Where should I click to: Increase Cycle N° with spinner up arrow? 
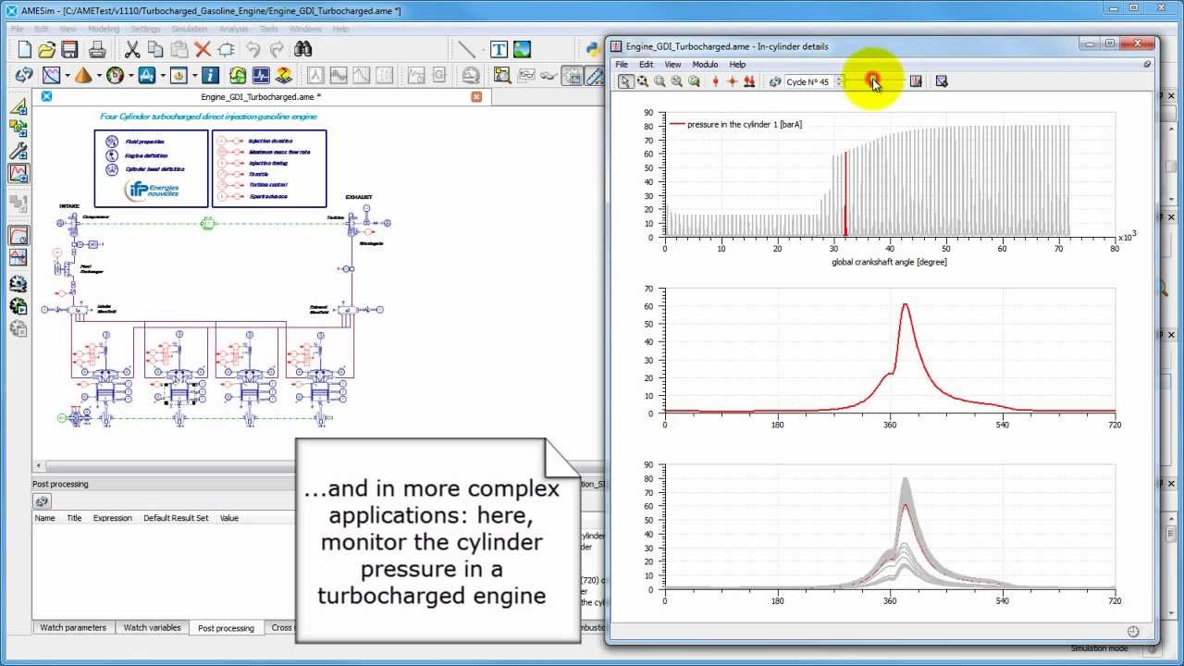(839, 79)
